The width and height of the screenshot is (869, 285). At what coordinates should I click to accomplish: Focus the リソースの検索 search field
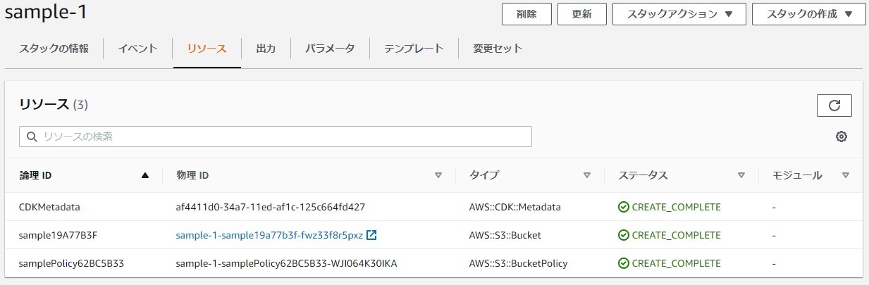coord(276,137)
